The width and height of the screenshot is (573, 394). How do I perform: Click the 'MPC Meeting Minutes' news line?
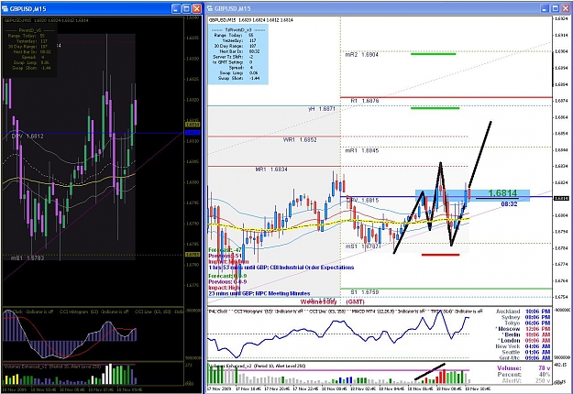click(259, 293)
